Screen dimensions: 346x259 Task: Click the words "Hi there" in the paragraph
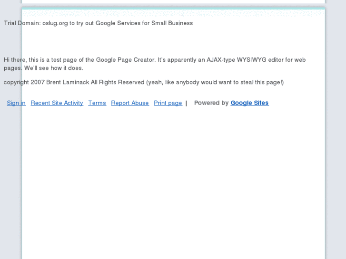click(x=14, y=60)
